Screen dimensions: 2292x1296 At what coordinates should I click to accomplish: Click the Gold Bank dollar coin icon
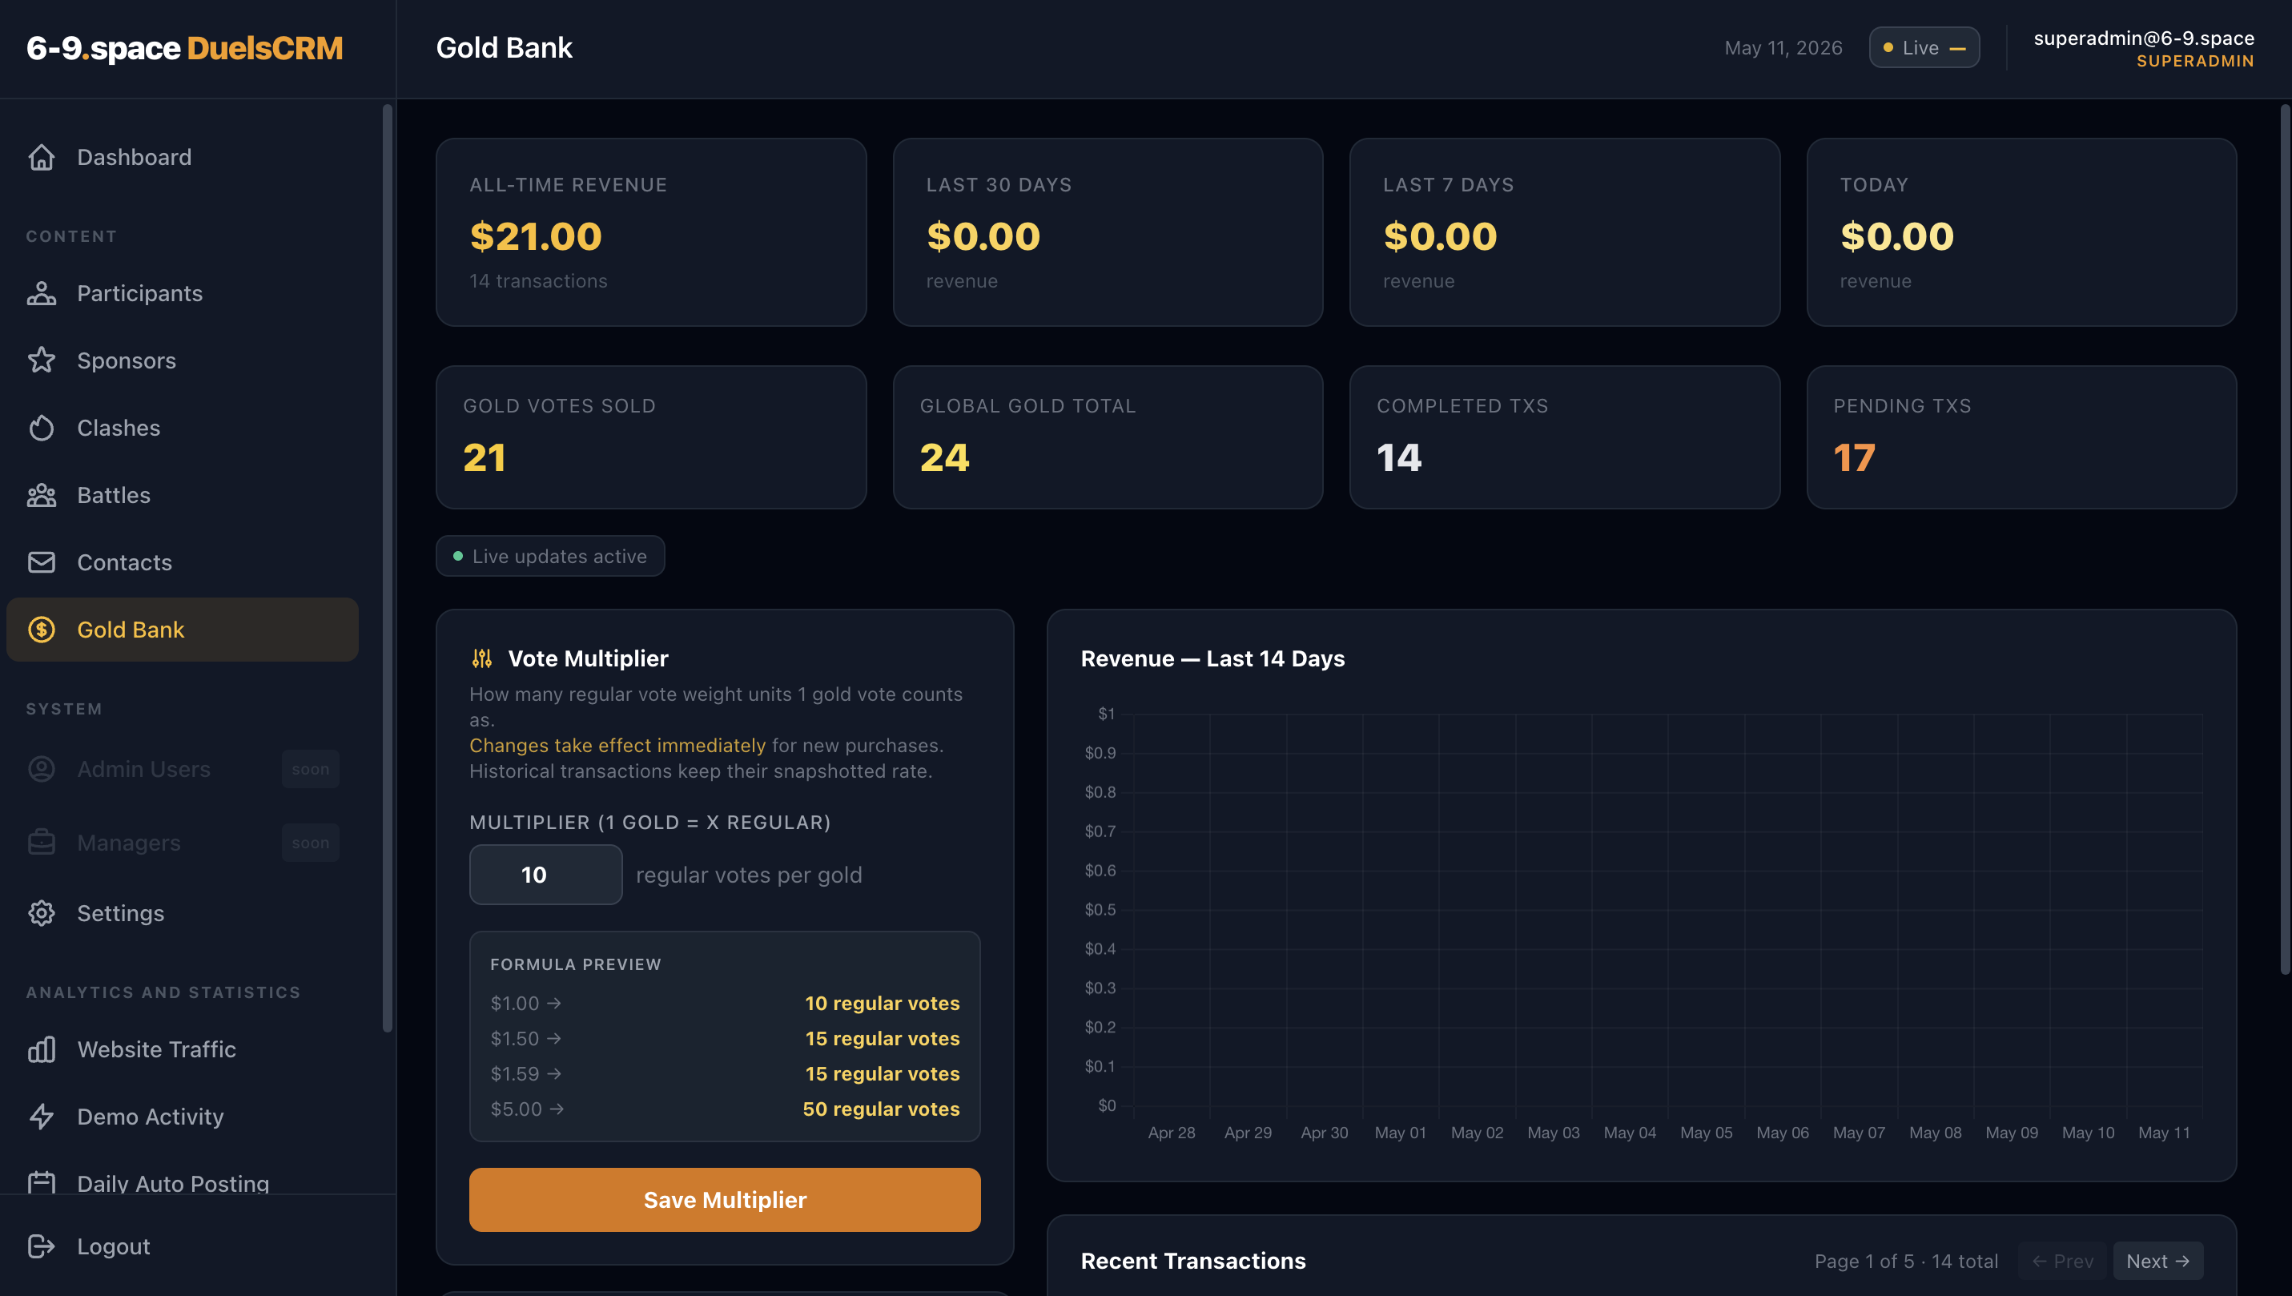(x=41, y=630)
